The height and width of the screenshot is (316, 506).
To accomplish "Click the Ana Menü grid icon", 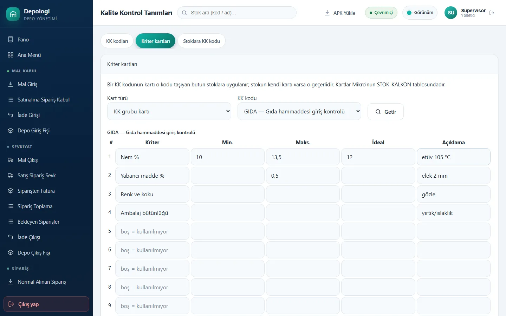I will coord(11,55).
